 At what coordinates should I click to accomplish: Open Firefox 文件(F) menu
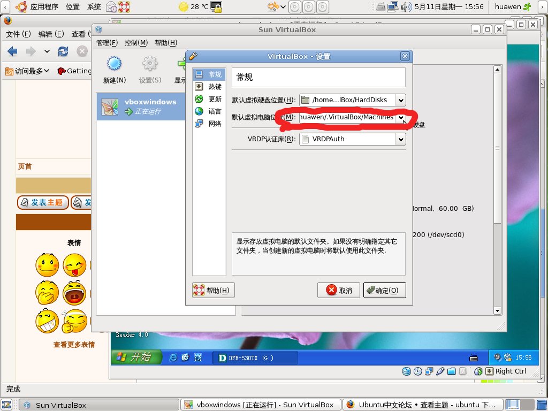tap(18, 34)
